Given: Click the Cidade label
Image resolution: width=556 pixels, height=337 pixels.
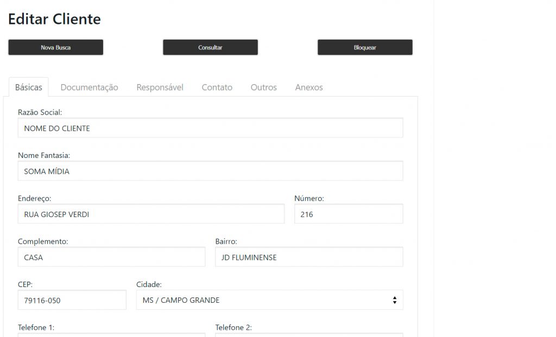Looking at the screenshot, I should pyautogui.click(x=149, y=284).
